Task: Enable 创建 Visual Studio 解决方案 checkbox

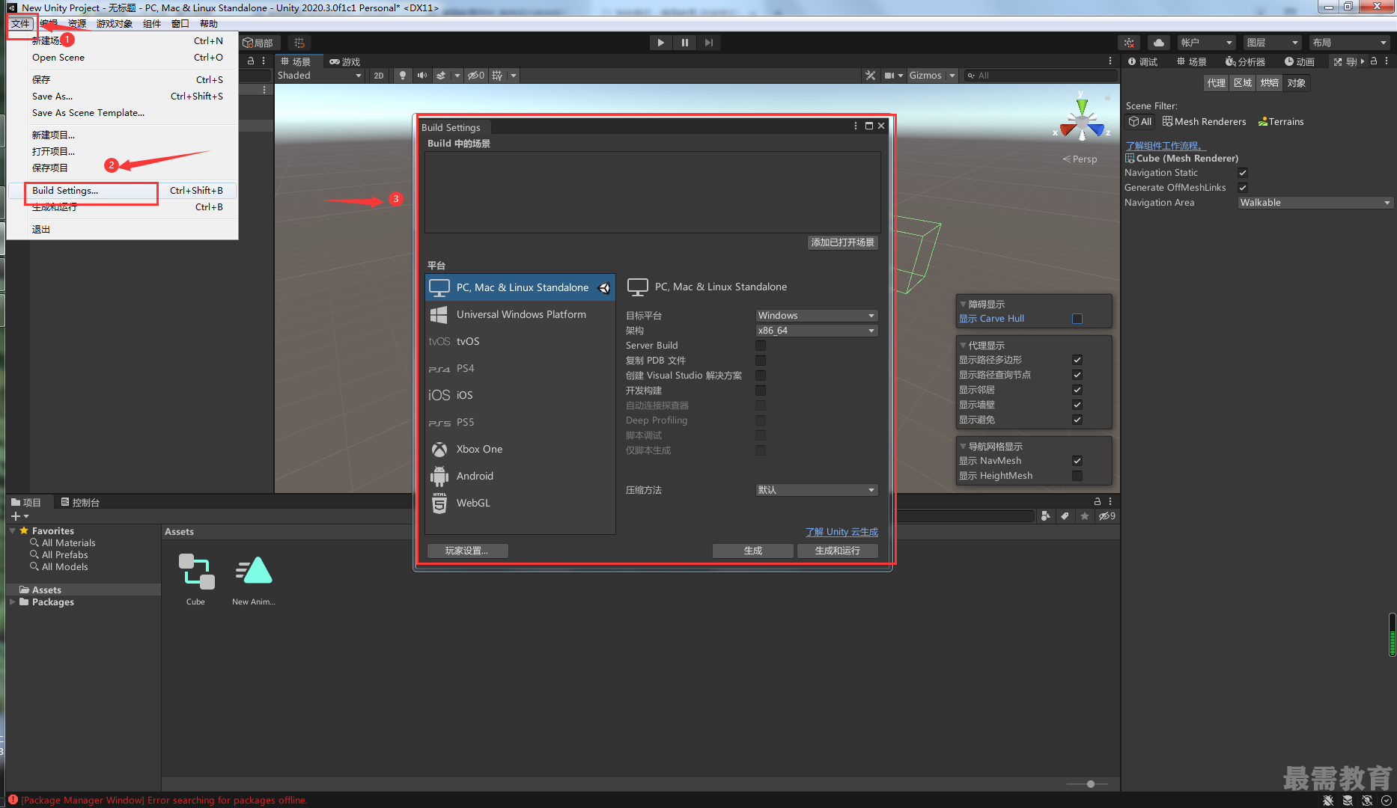Action: [x=761, y=376]
